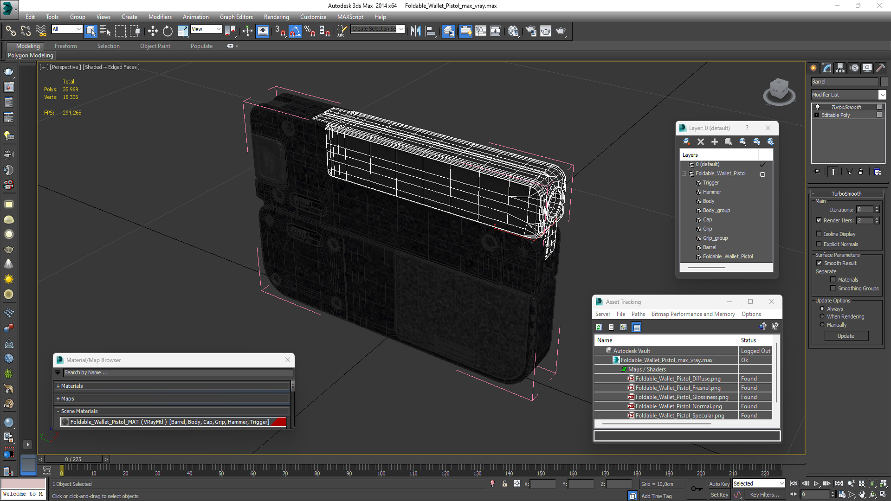The height and width of the screenshot is (501, 891).
Task: Open the Render Setup icon
Action: point(531,31)
